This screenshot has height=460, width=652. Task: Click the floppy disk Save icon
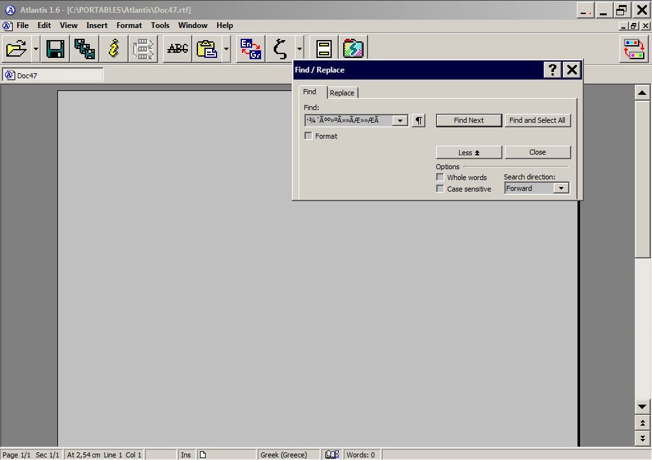click(56, 49)
